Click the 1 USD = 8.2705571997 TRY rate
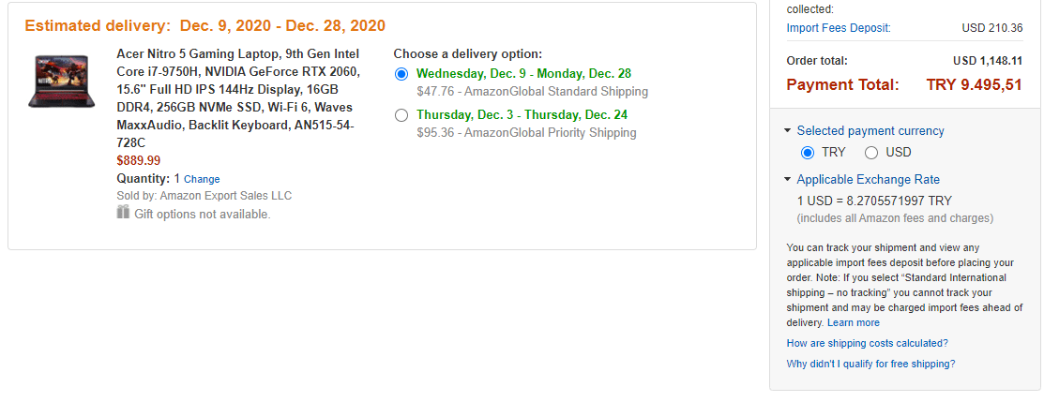 pyautogui.click(x=874, y=201)
